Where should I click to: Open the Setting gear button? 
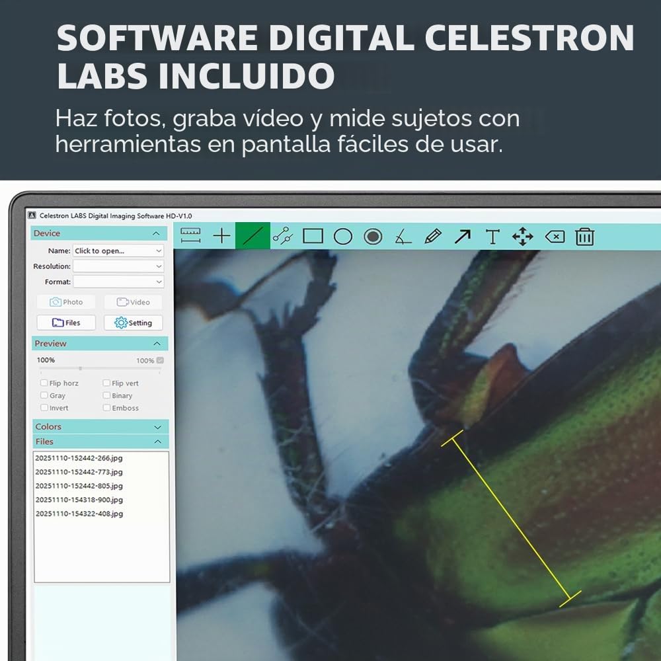134,323
